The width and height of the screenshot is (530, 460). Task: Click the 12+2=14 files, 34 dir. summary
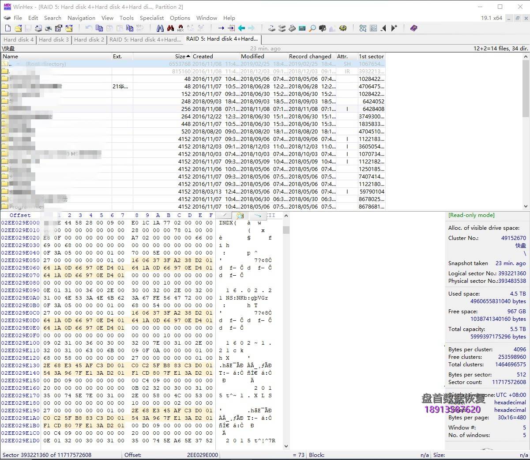(x=501, y=49)
